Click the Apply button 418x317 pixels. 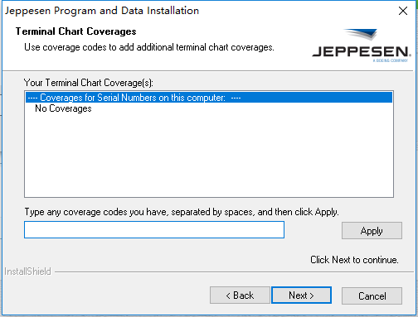372,230
